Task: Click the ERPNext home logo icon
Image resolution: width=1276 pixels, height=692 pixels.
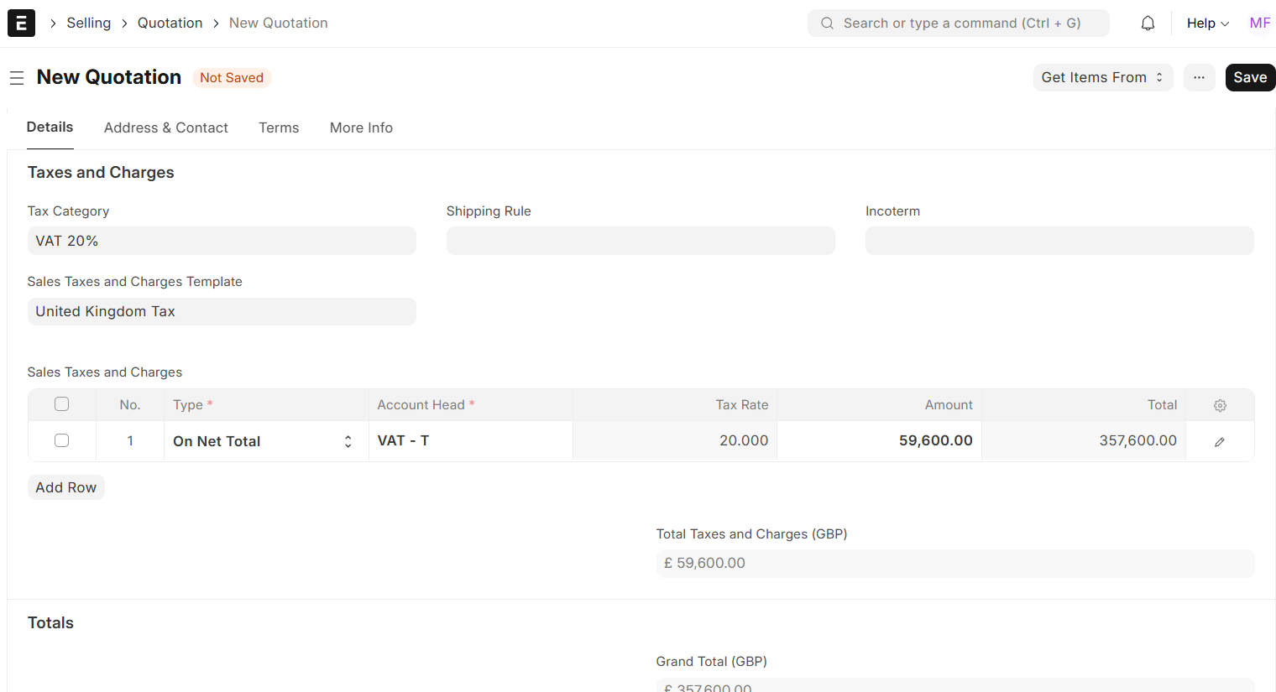Action: point(21,23)
